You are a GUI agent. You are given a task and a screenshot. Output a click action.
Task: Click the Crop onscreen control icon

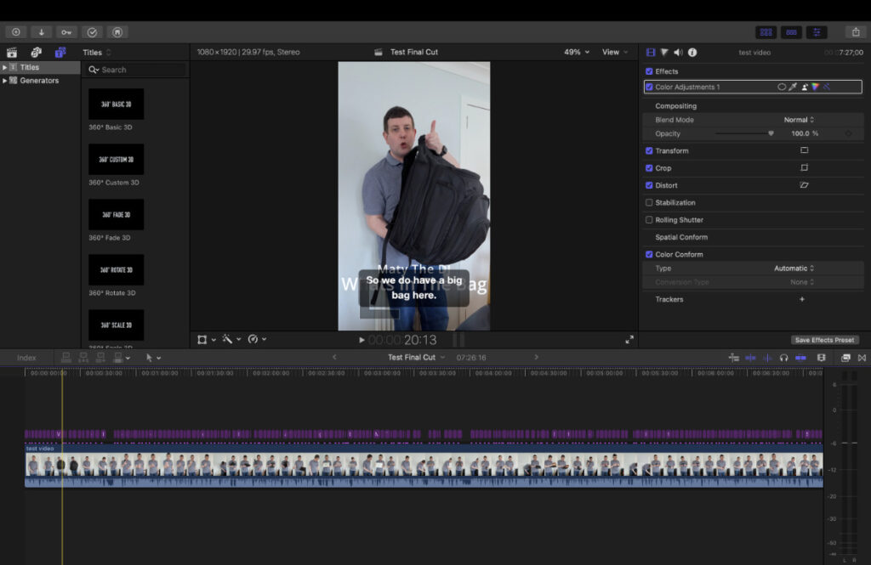click(804, 167)
